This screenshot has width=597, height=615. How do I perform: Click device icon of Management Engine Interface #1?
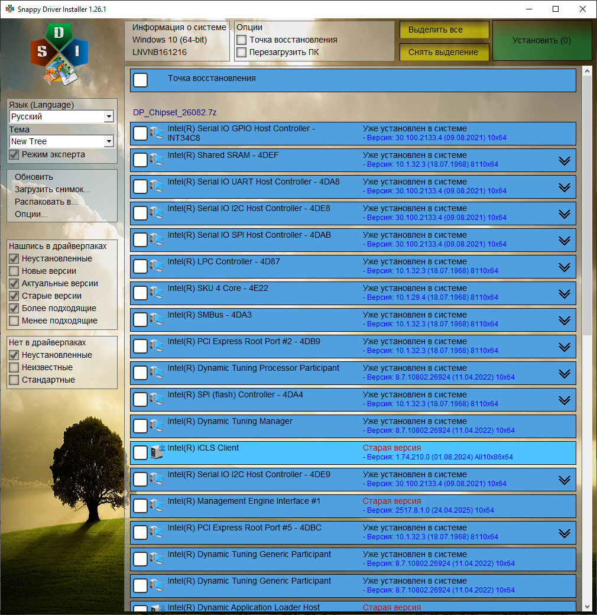[157, 506]
